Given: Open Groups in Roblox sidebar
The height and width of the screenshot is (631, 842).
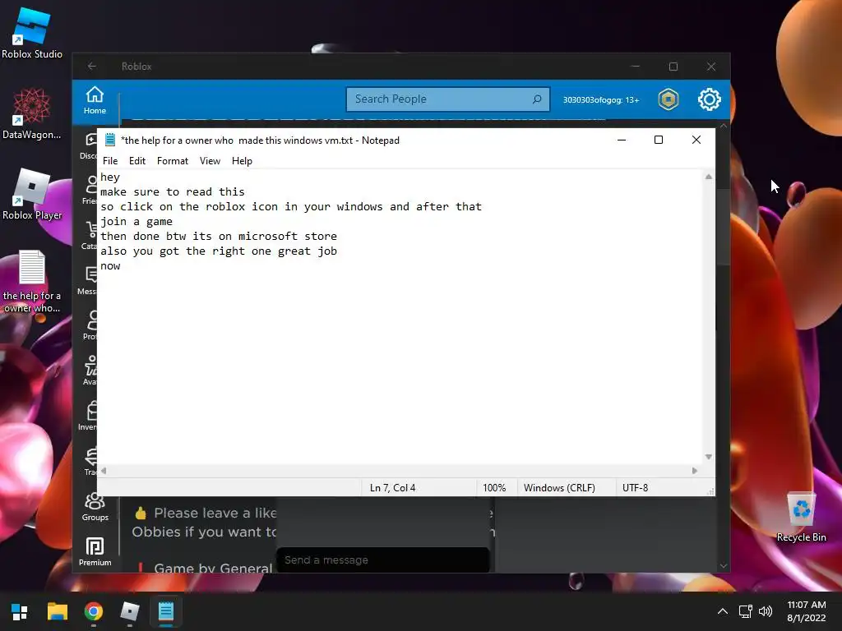Looking at the screenshot, I should click(x=95, y=506).
